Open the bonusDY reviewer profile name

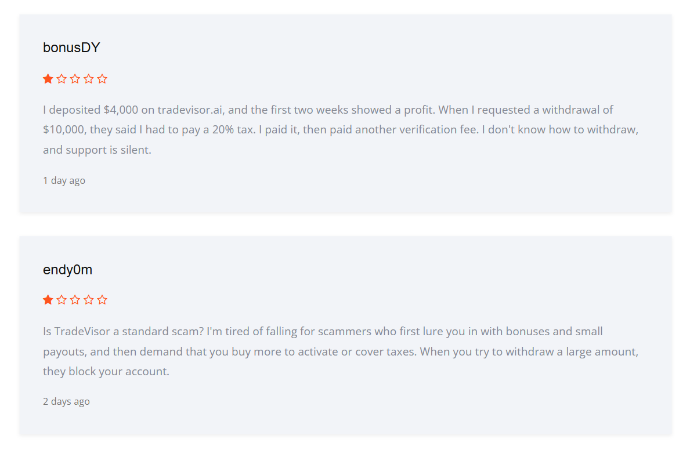click(71, 48)
